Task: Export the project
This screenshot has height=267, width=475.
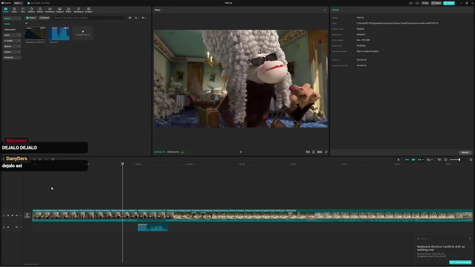Action: click(449, 3)
